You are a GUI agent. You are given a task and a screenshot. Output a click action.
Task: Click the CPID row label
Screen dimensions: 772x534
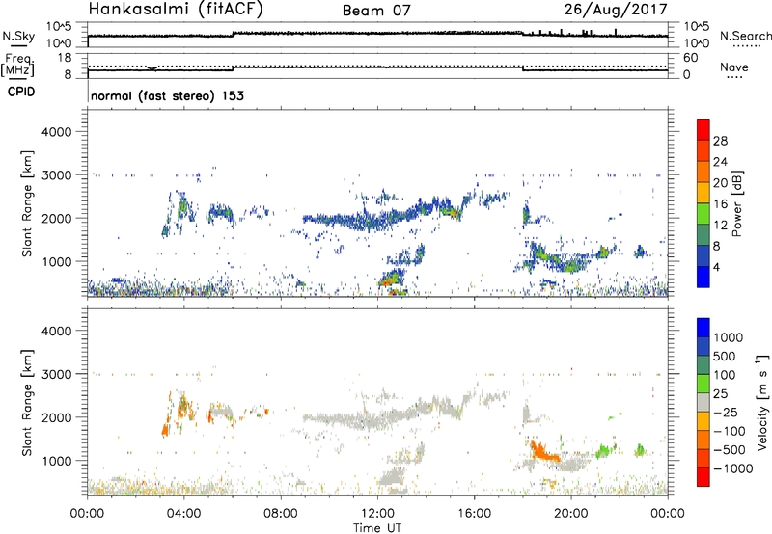point(21,92)
